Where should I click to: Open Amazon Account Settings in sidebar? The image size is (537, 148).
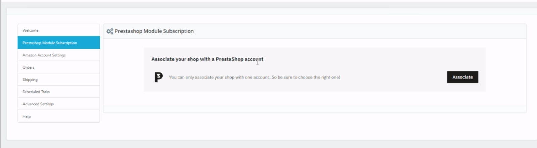pos(59,55)
